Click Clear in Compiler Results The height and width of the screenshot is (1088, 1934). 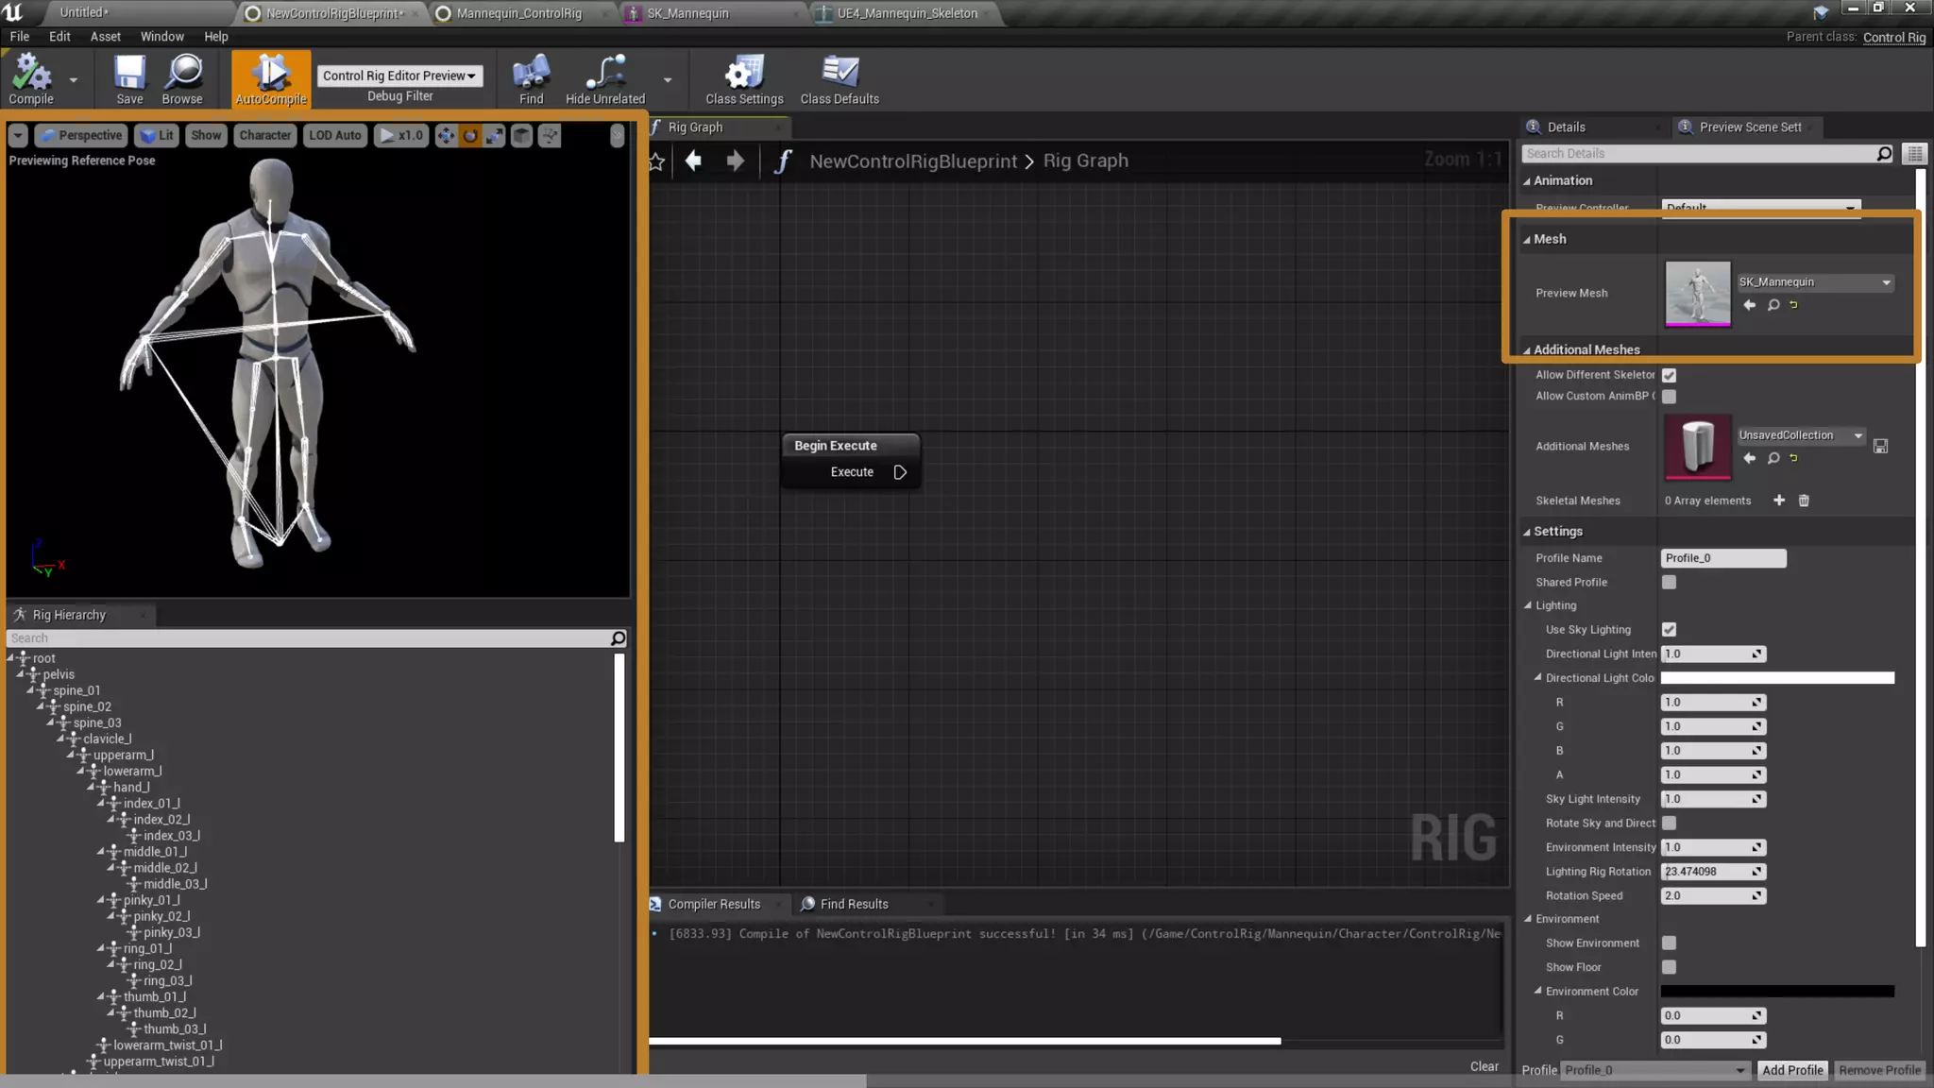pos(1484,1066)
